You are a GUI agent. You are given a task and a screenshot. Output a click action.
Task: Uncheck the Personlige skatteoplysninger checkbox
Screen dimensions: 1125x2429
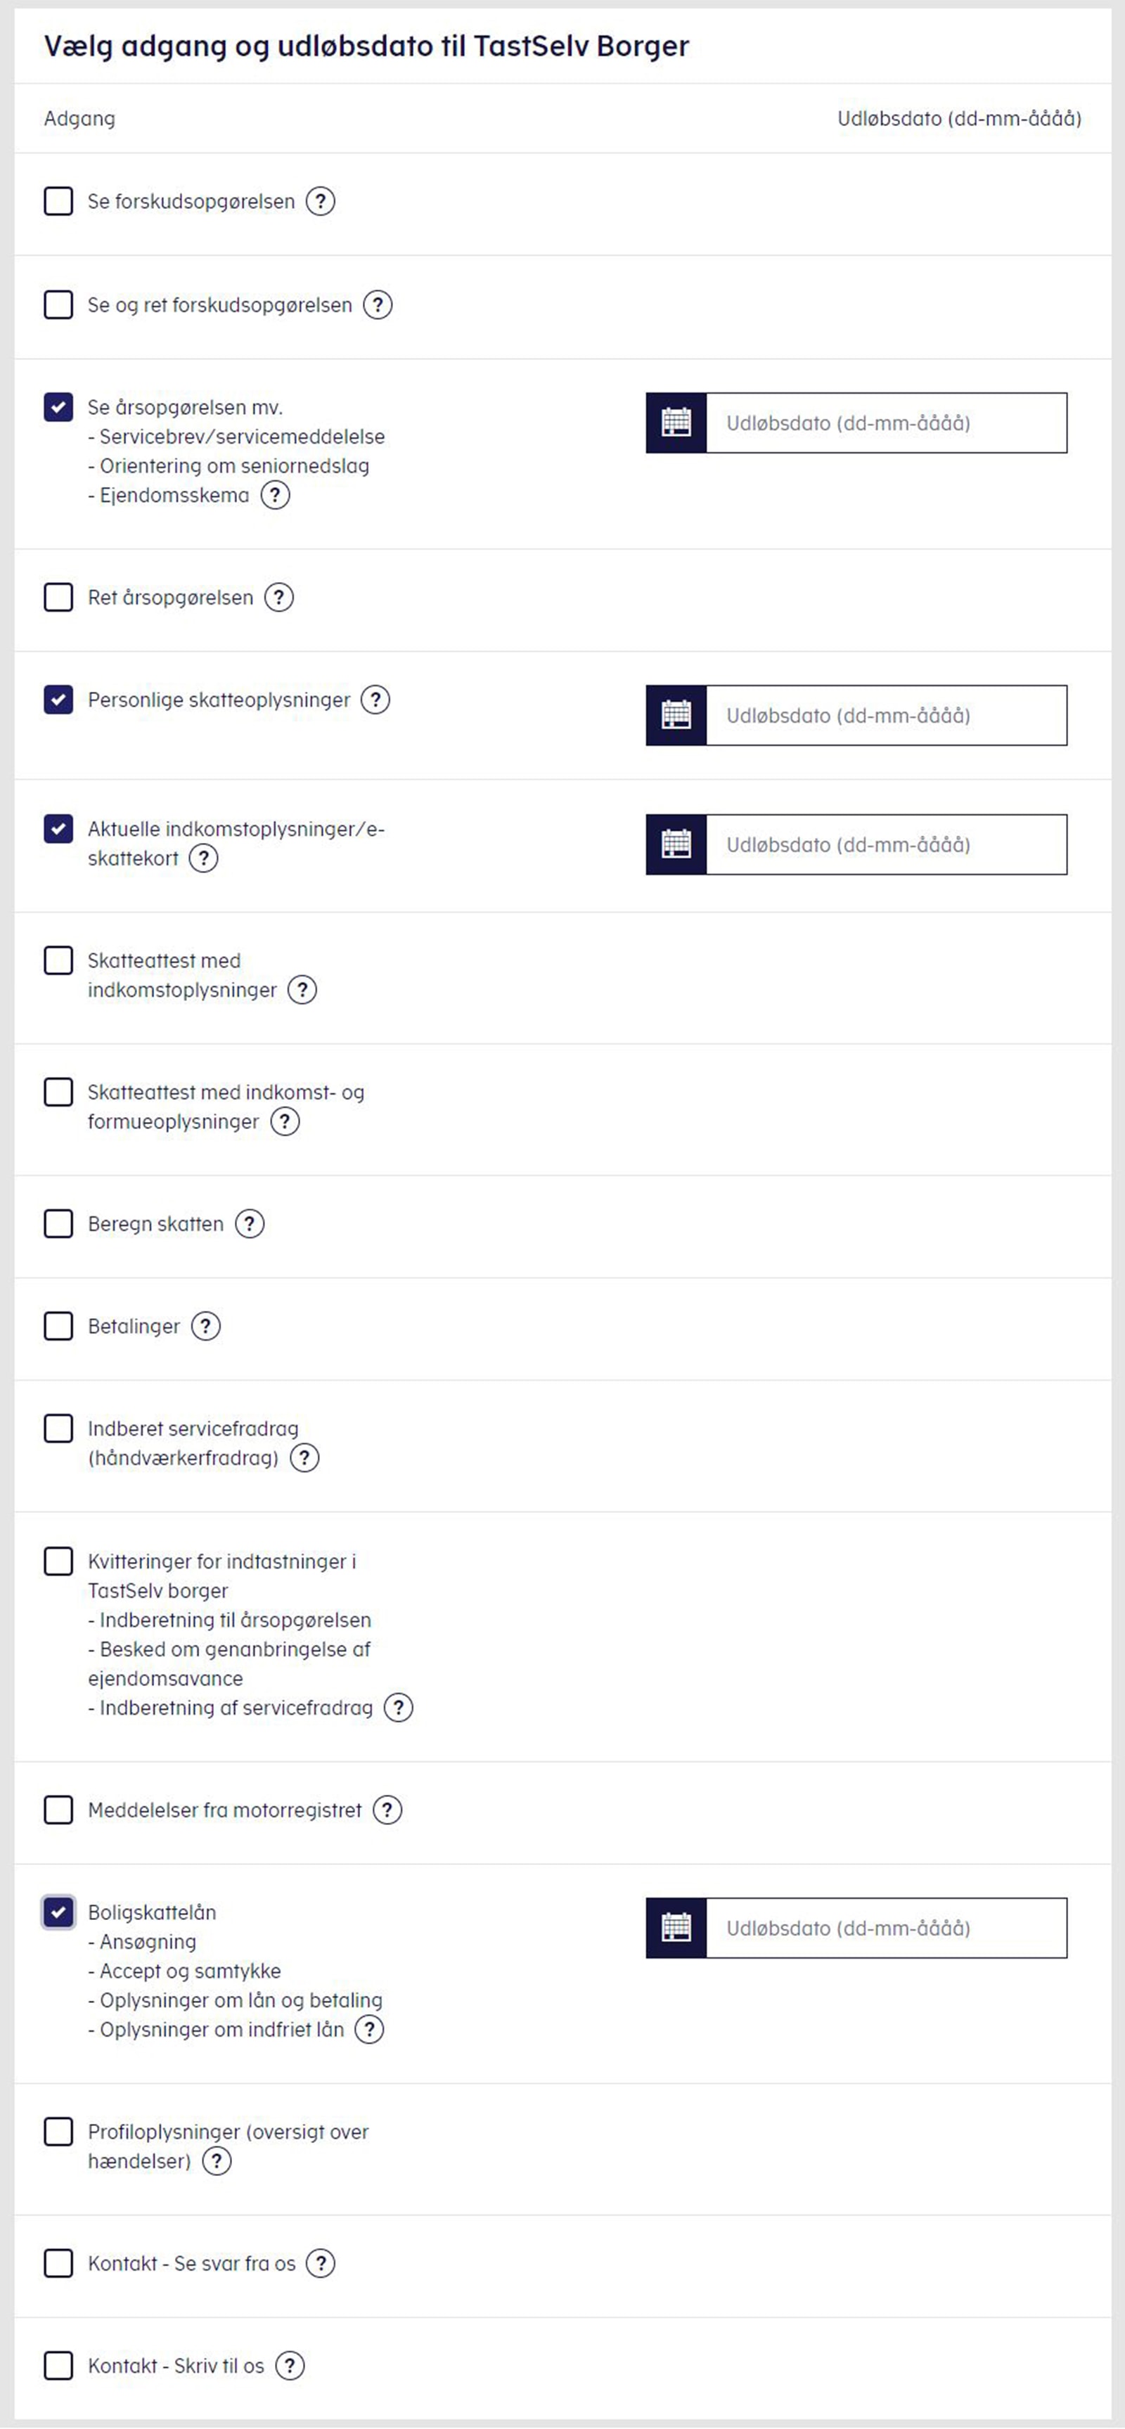[58, 700]
